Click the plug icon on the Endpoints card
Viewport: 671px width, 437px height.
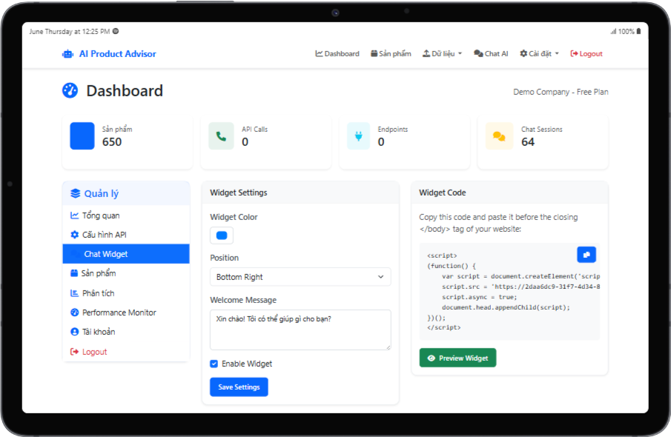coord(359,136)
